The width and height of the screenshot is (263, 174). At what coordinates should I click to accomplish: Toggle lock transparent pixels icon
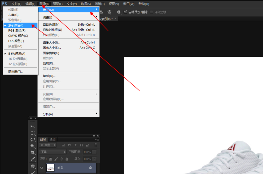click(50, 159)
